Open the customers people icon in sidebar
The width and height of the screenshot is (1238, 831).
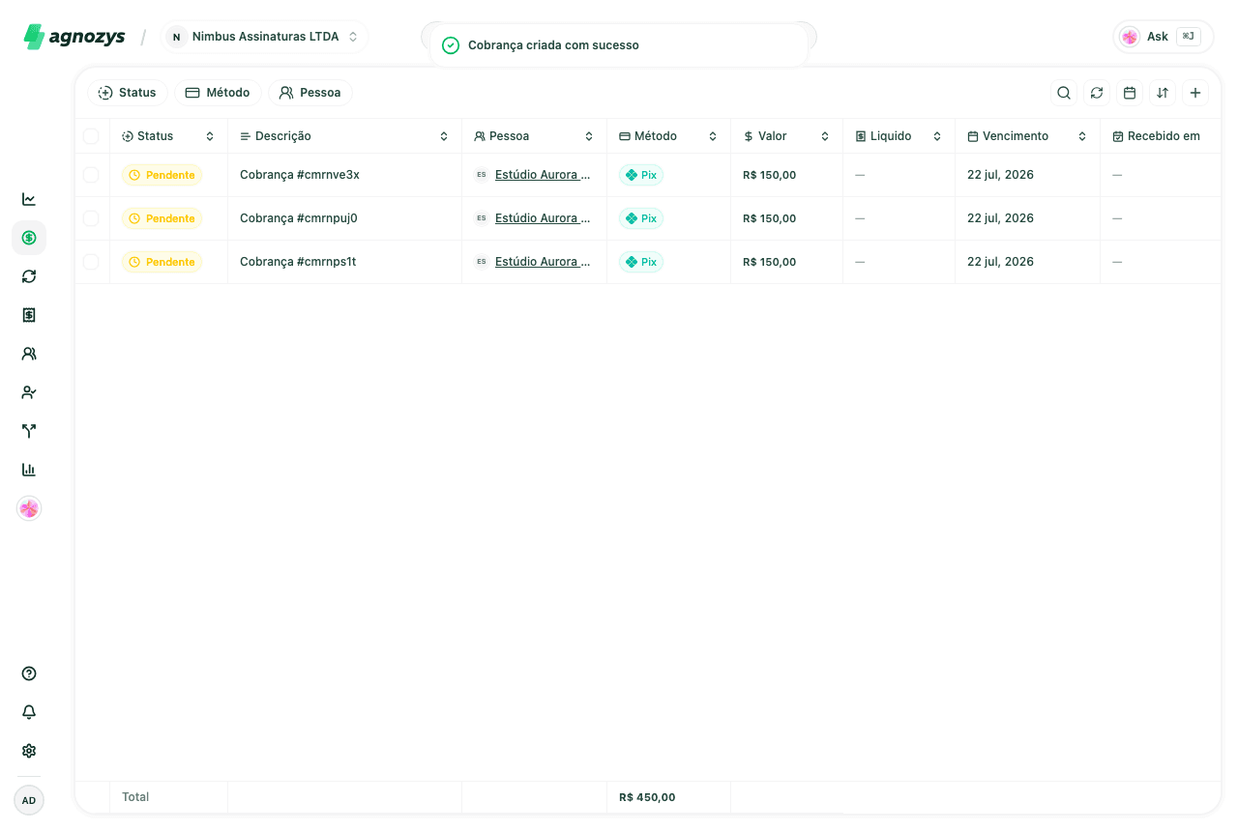pos(29,354)
